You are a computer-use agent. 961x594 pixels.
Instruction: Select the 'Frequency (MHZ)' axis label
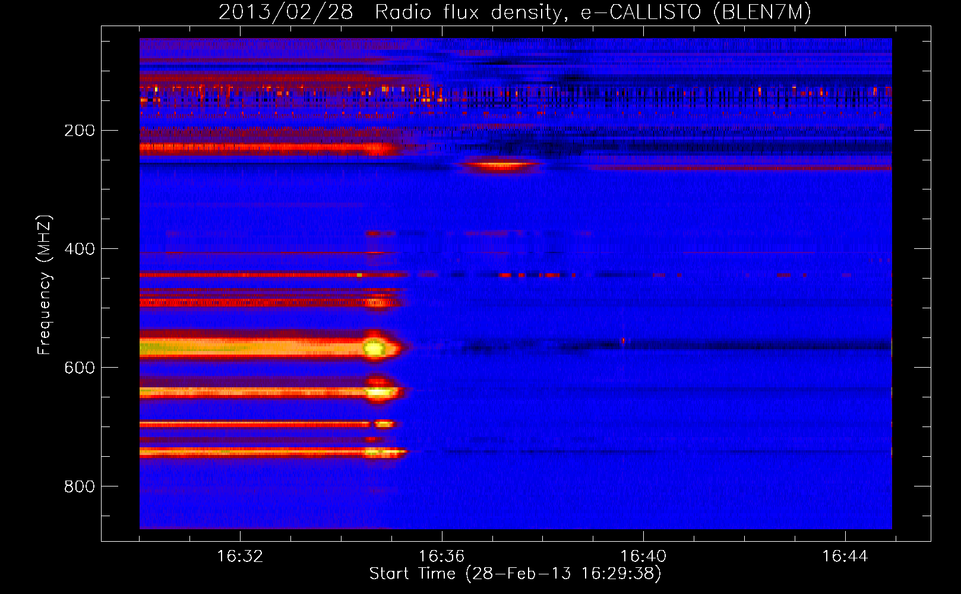[x=45, y=285]
